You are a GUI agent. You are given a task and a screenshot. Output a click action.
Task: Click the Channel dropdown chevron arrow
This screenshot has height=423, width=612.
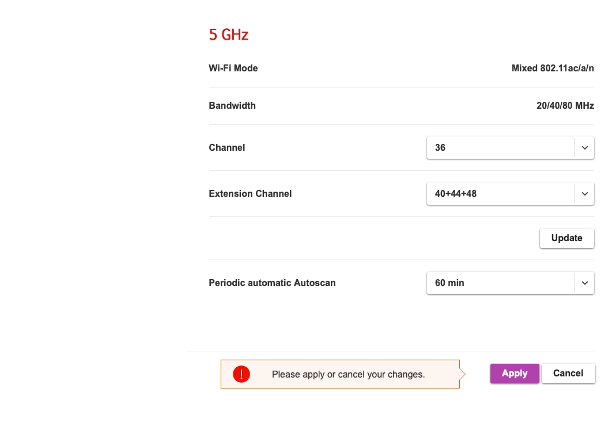(x=584, y=148)
